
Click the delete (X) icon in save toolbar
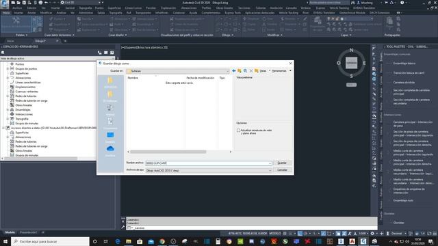(x=251, y=71)
